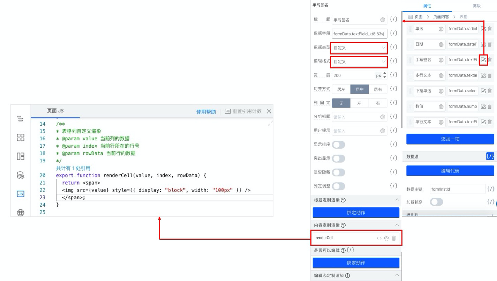The width and height of the screenshot is (497, 281).
Task: Click the 使用帮助 link
Action: pyautogui.click(x=206, y=112)
